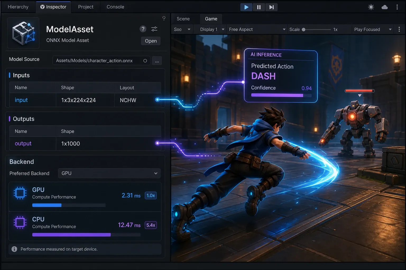Click the info icon beside performance note
The width and height of the screenshot is (406, 270).
coord(15,249)
